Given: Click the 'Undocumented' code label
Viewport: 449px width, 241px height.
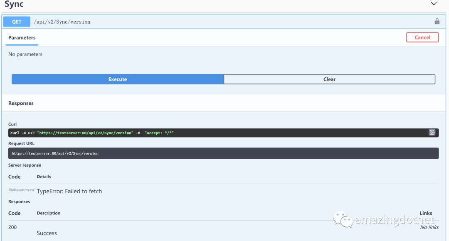Looking at the screenshot, I should [x=21, y=190].
